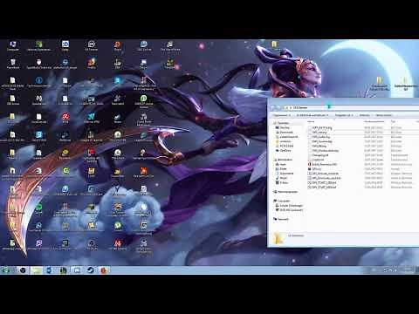Click the folder icon in Explorer's details pane
Viewport: 419px width, 314px height.
point(278,238)
